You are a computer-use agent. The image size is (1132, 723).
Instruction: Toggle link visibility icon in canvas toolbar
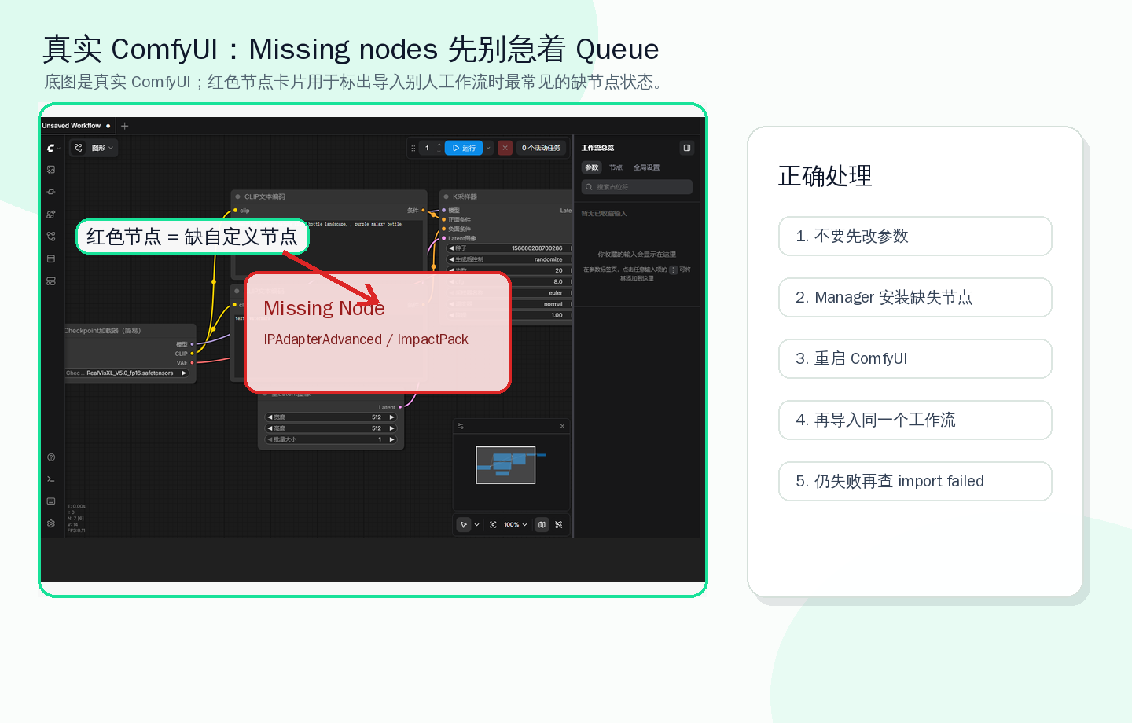pyautogui.click(x=559, y=524)
